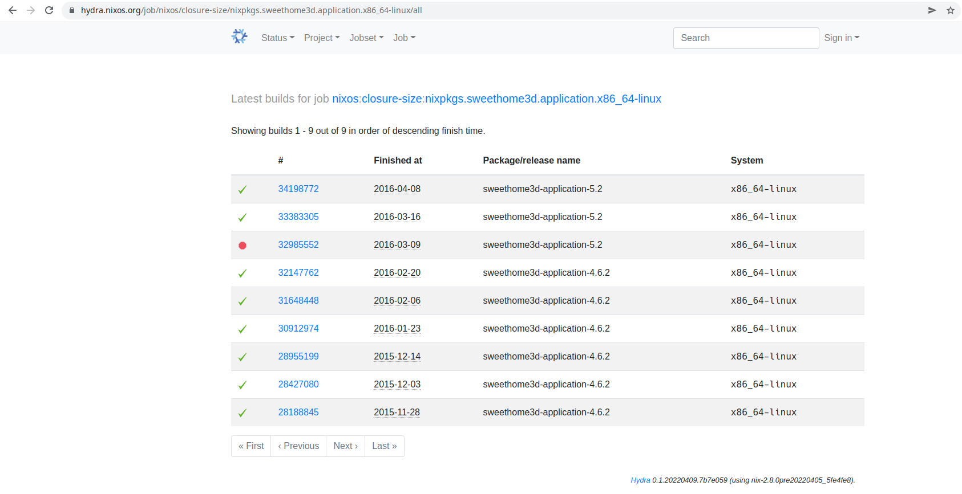Viewport: 962px width, 494px height.
Task: Click the NixOS snowflake logo
Action: pos(239,36)
